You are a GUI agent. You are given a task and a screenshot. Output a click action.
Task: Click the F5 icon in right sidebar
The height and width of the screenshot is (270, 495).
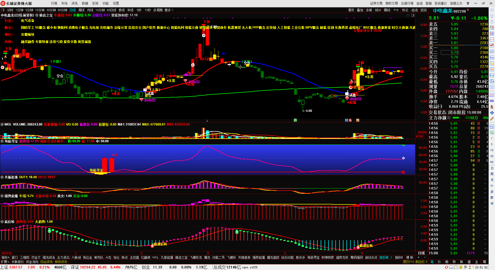pyautogui.click(x=492, y=127)
